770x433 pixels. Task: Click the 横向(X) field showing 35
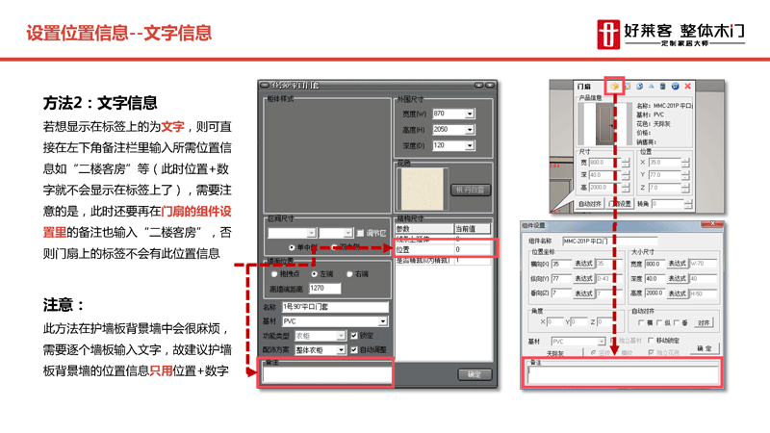coord(561,264)
